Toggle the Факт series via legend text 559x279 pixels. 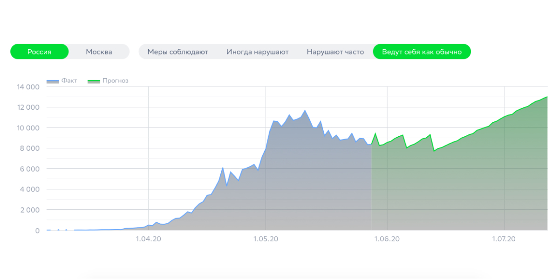tap(69, 80)
